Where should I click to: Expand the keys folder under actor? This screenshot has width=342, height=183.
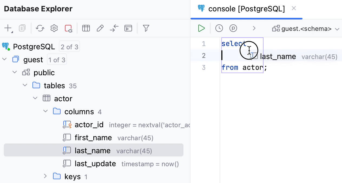tap(45, 176)
